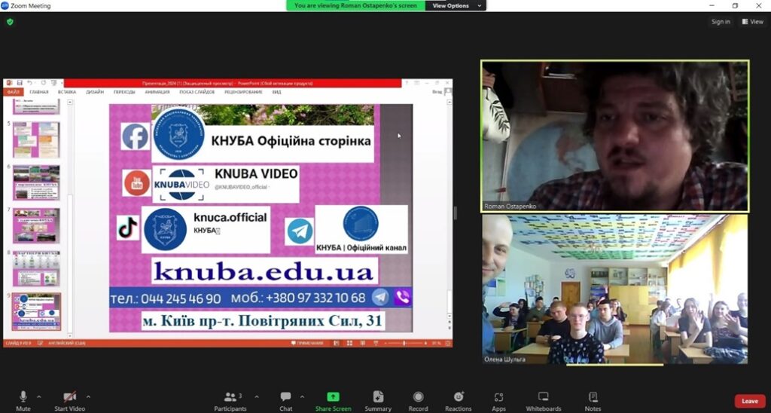Open the Chat panel
771x413 pixels.
(285, 401)
